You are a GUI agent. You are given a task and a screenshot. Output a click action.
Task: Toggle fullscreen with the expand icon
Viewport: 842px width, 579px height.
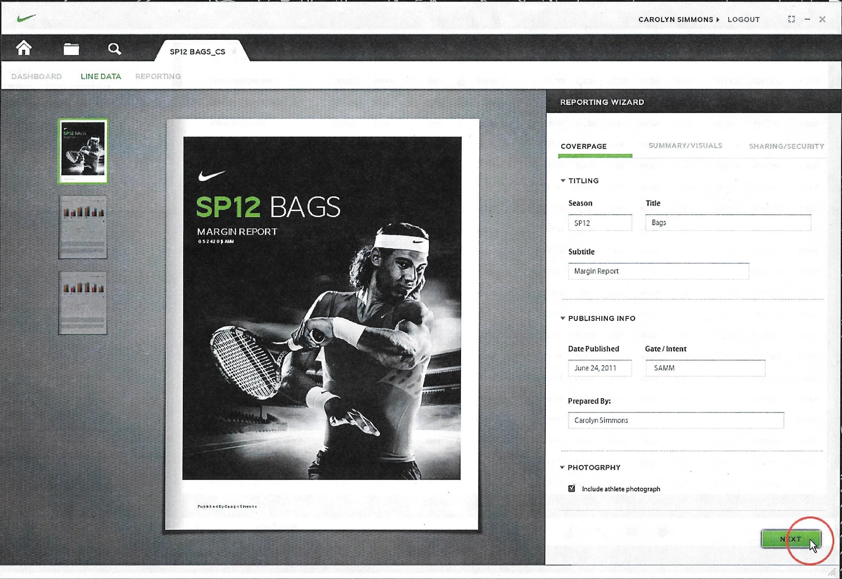(792, 19)
